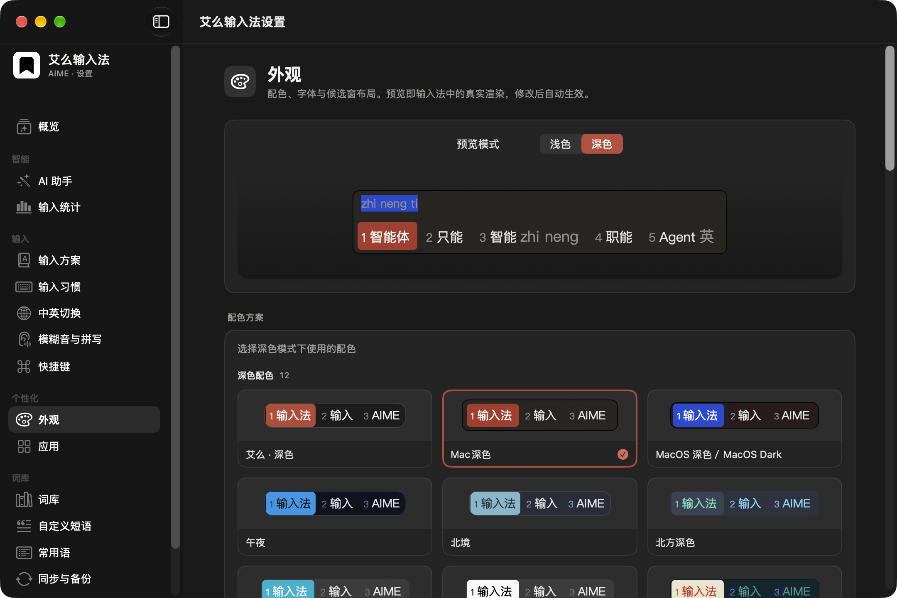Click the 外观 palette sidebar icon
Image resolution: width=897 pixels, height=598 pixels.
point(24,419)
